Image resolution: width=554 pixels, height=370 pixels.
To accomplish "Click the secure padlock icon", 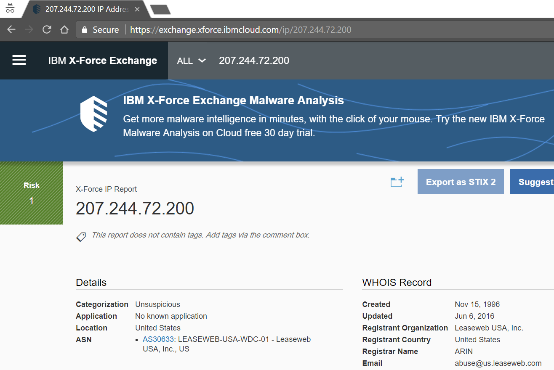I will coord(85,30).
